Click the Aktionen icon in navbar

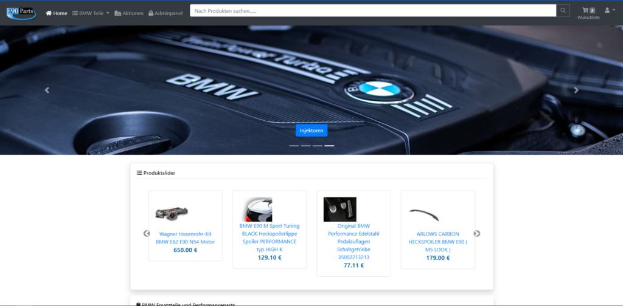(117, 13)
